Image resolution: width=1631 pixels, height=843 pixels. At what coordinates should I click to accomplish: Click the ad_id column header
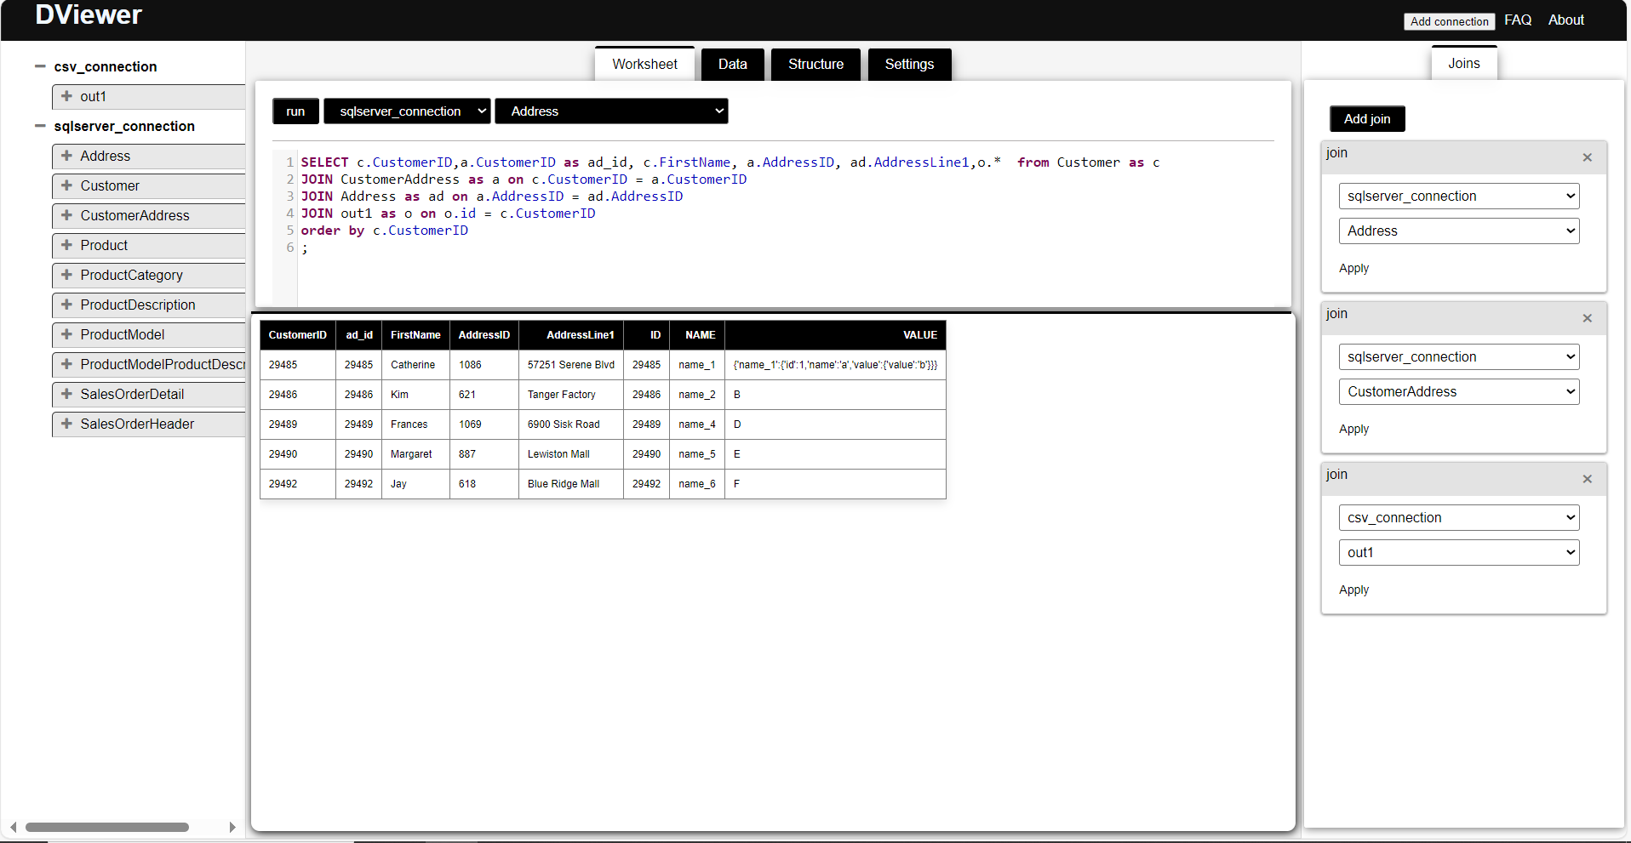(358, 335)
